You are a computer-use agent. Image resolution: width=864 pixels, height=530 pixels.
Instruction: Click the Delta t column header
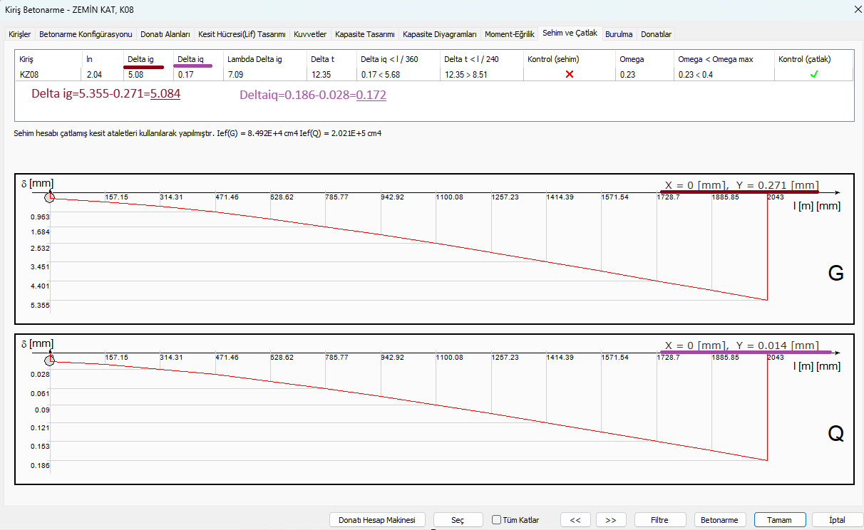(322, 59)
